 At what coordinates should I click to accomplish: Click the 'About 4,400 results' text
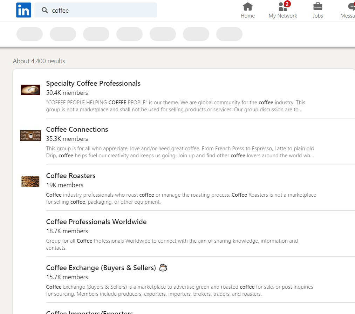pos(39,61)
